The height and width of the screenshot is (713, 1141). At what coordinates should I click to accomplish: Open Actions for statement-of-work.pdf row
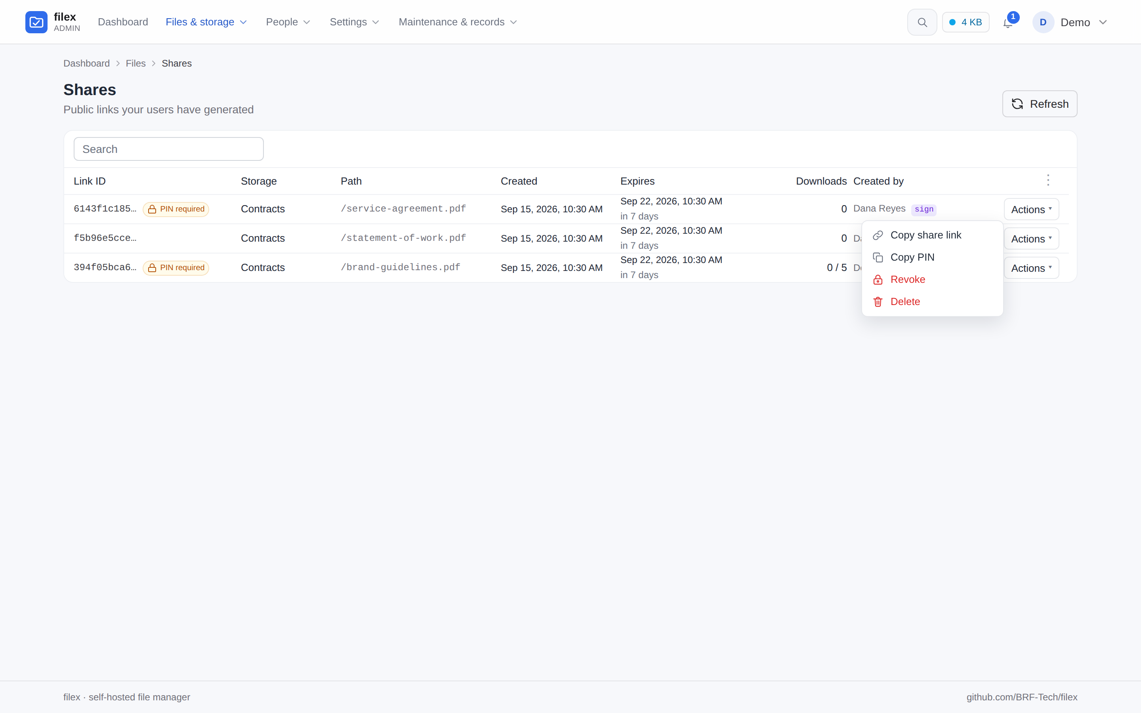[1031, 238]
